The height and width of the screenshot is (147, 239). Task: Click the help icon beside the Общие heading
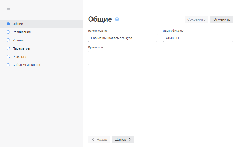pos(117,19)
